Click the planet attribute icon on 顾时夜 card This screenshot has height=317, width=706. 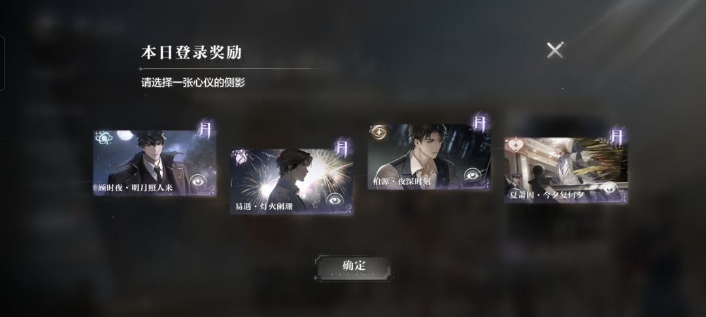[103, 138]
